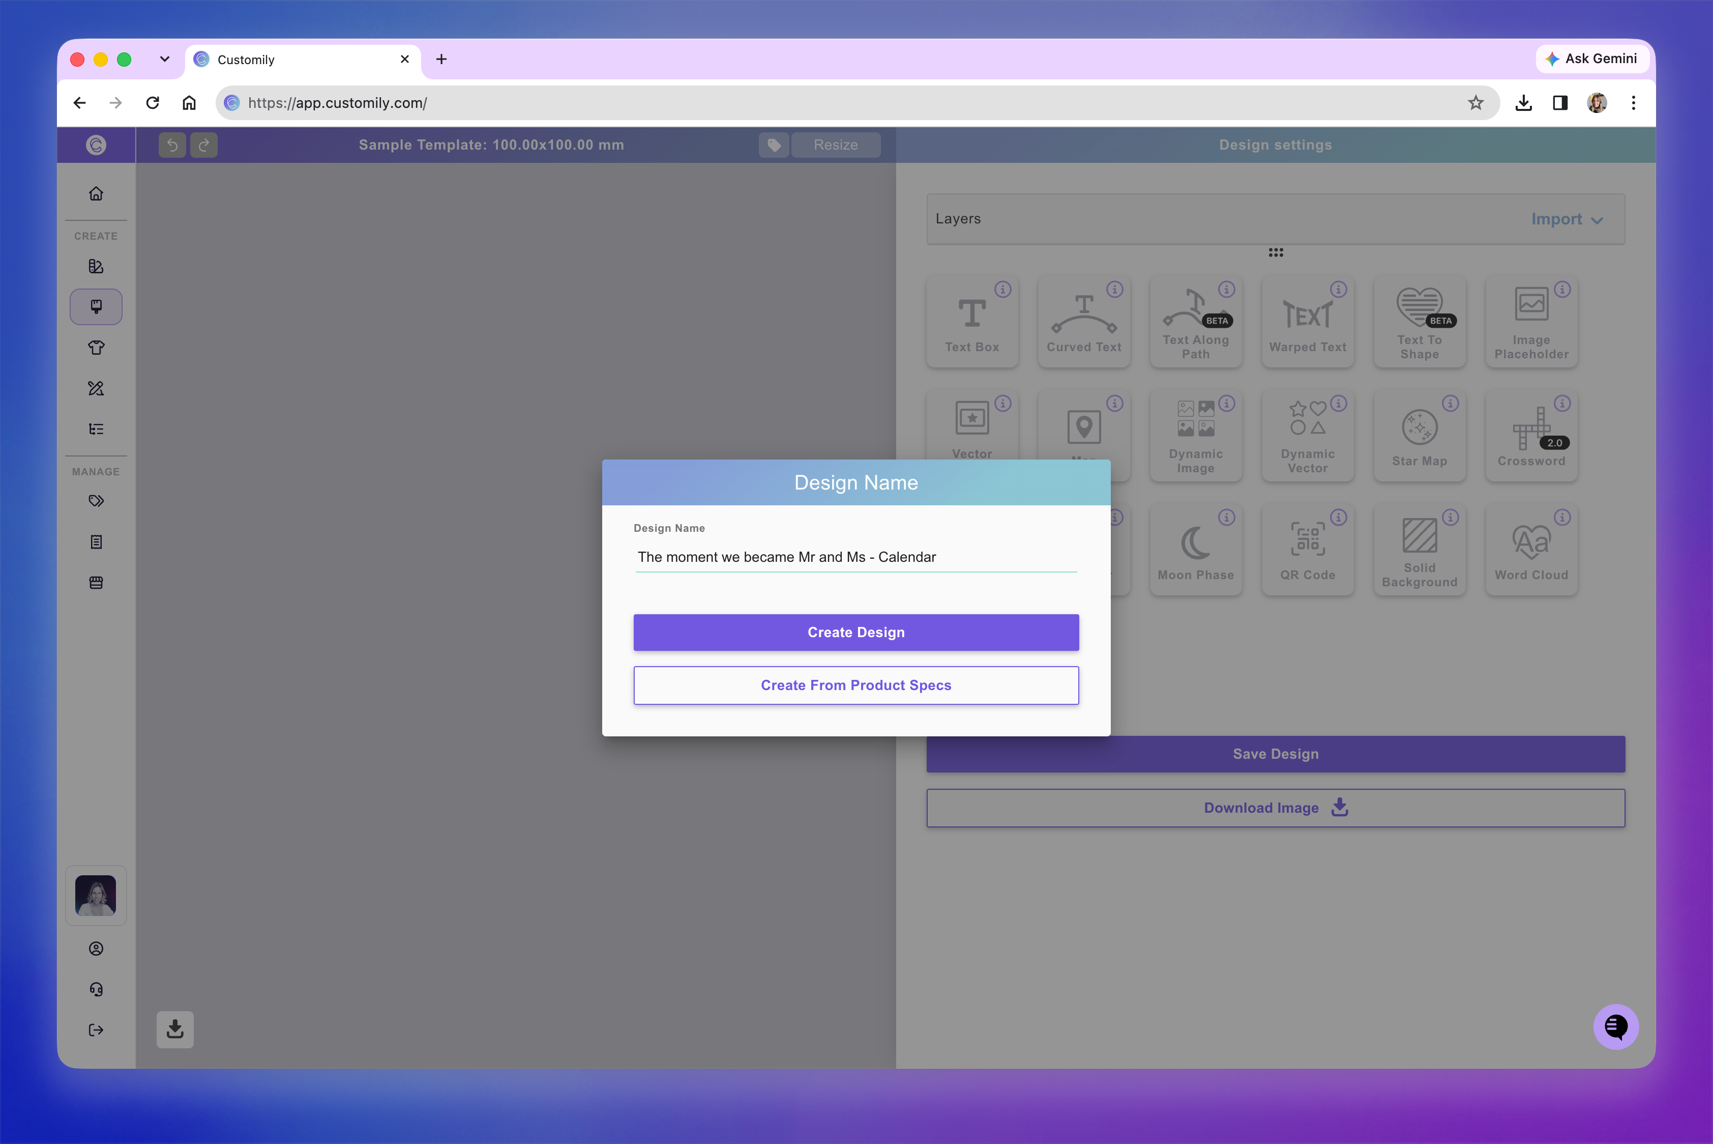Click the highlighted paintbrush sidebar icon
The height and width of the screenshot is (1144, 1713).
click(96, 306)
